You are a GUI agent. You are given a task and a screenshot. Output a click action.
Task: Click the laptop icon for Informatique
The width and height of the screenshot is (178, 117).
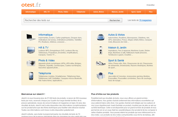point(31,37)
